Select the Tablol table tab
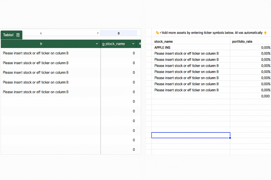 [x=8, y=35]
